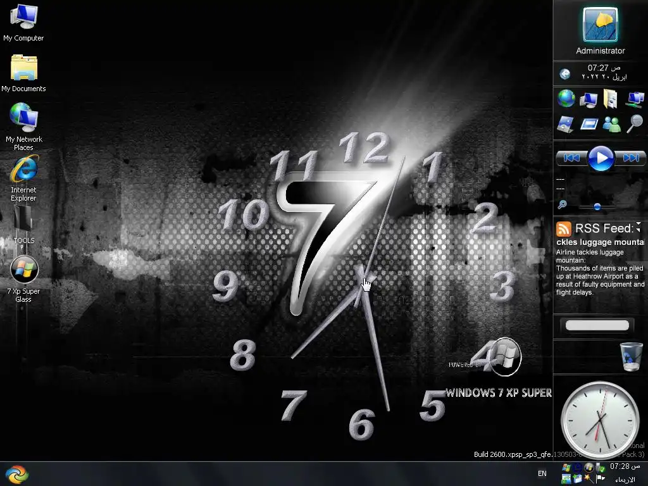The height and width of the screenshot is (486, 648).
Task: Open My Computer desktop icon
Action: 23,22
